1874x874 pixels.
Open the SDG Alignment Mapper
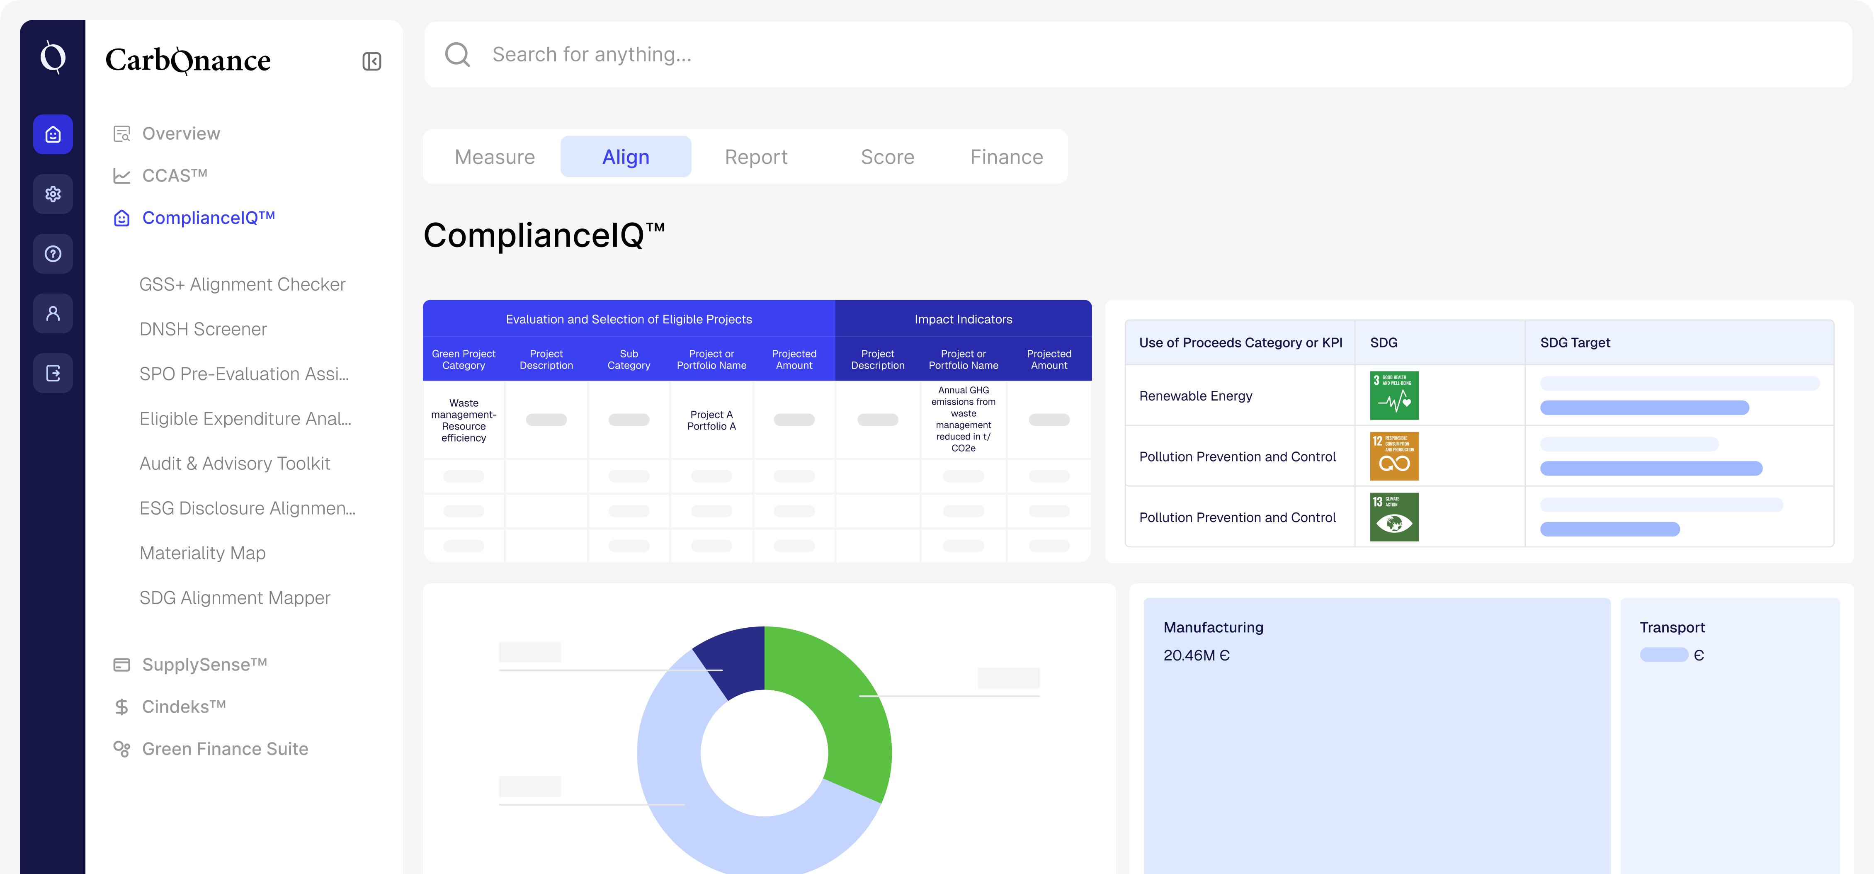[x=234, y=597]
